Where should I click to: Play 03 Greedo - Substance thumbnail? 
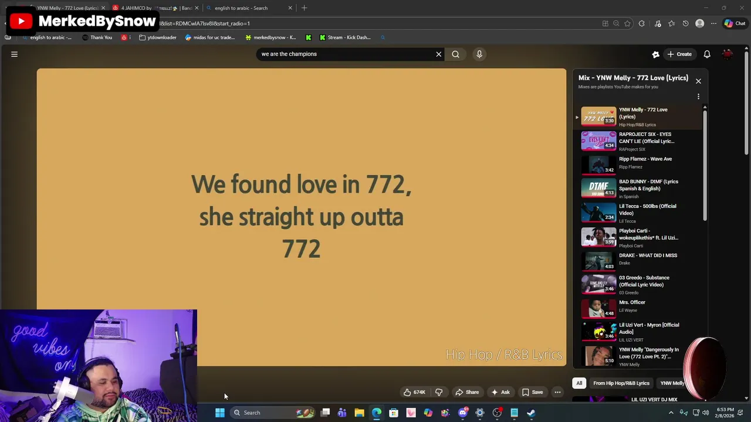pyautogui.click(x=598, y=284)
